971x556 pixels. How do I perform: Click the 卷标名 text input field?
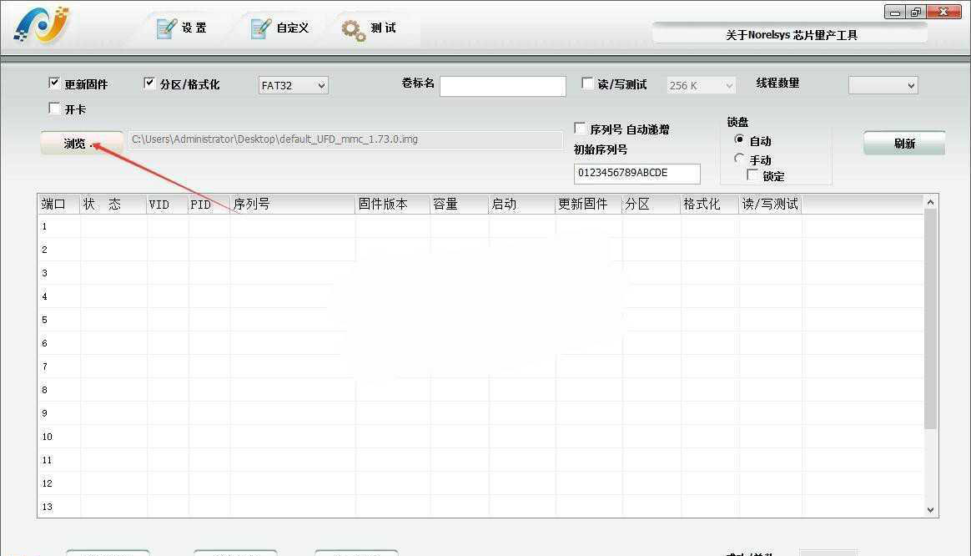click(502, 86)
